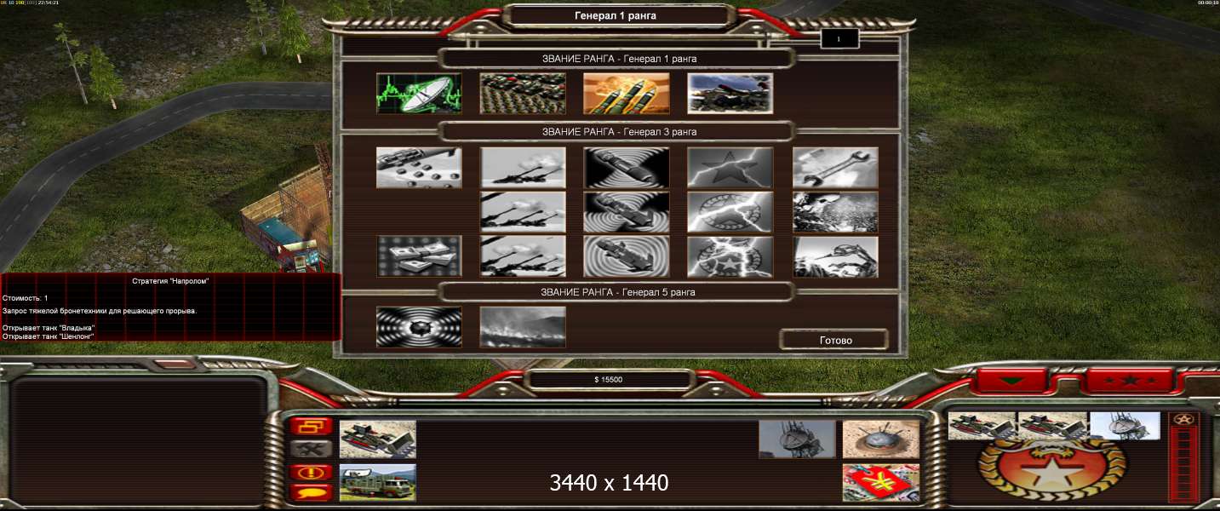Click the red power level meter
This screenshot has height=511, width=1220.
click(x=1183, y=464)
